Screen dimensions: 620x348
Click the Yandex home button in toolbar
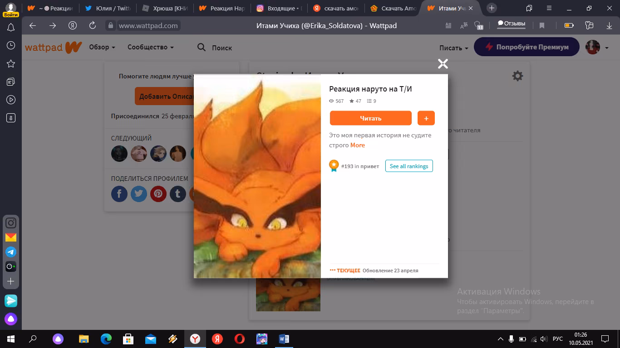73,26
